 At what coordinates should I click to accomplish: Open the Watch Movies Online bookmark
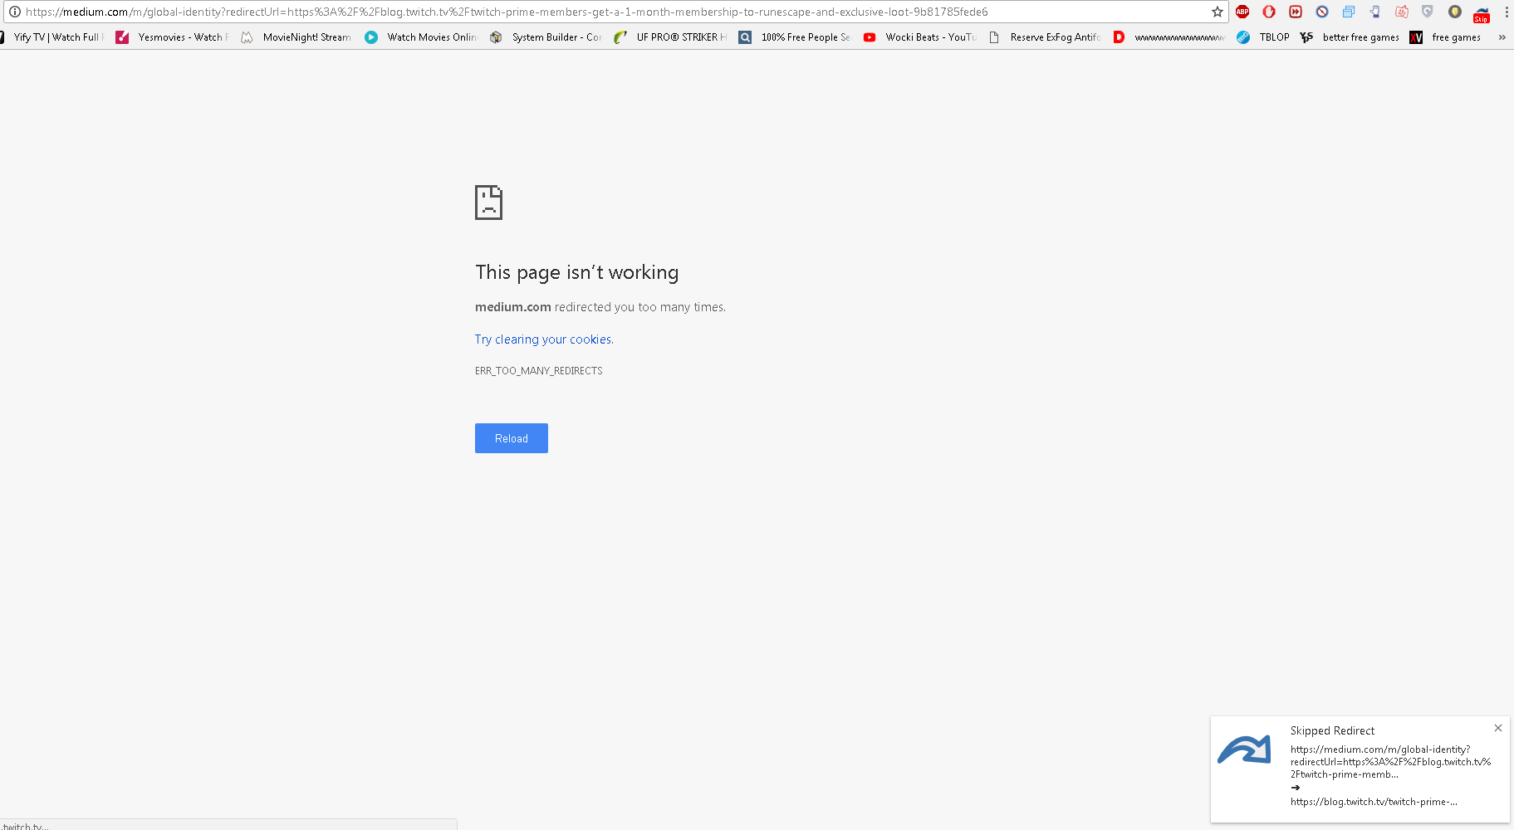[421, 37]
